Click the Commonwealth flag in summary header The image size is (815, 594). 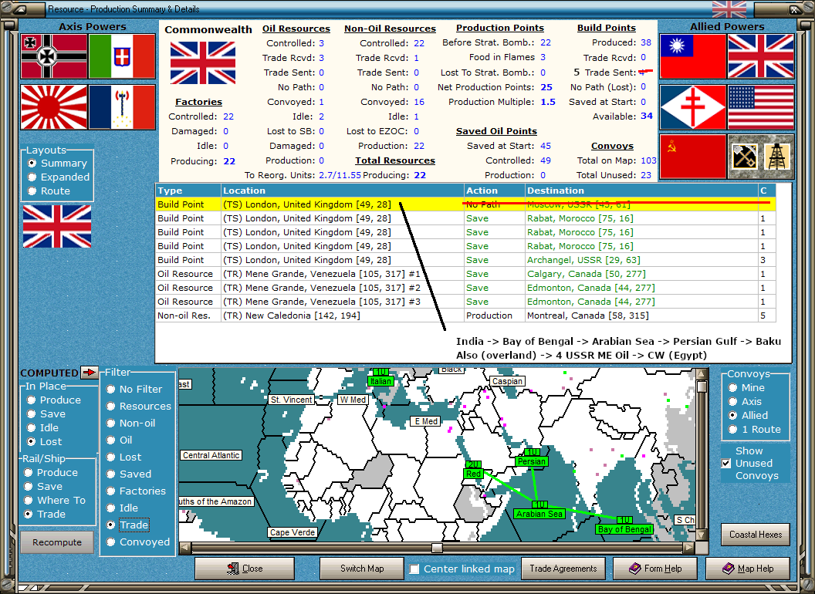coord(203,63)
